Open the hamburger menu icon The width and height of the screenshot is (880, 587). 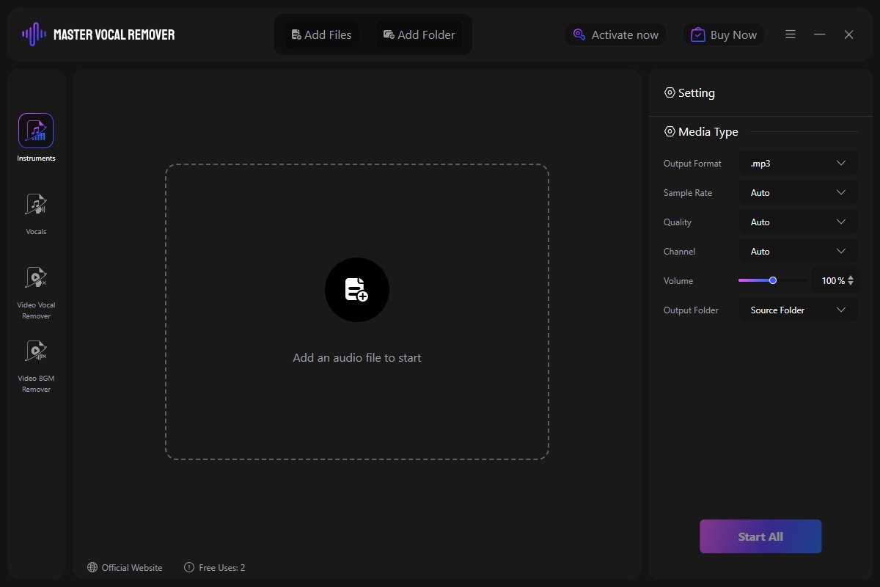[x=791, y=34]
